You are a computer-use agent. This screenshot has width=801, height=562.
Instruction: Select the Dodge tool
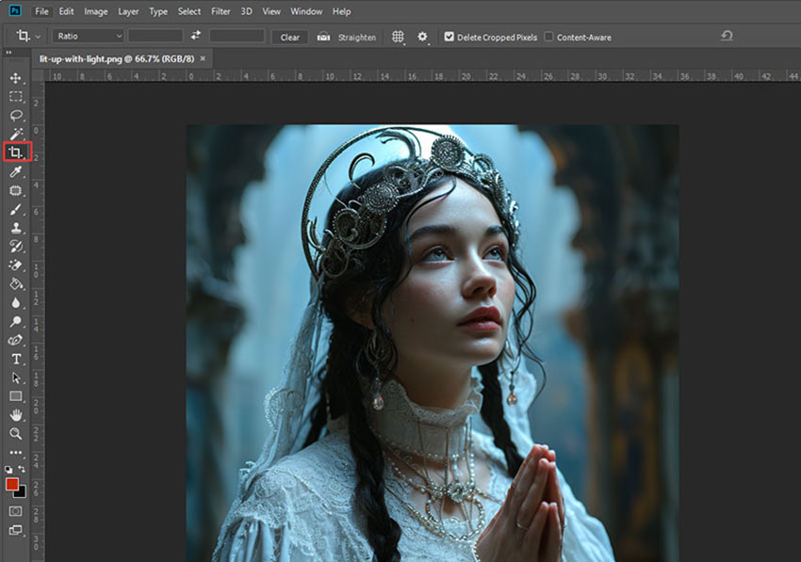[16, 321]
